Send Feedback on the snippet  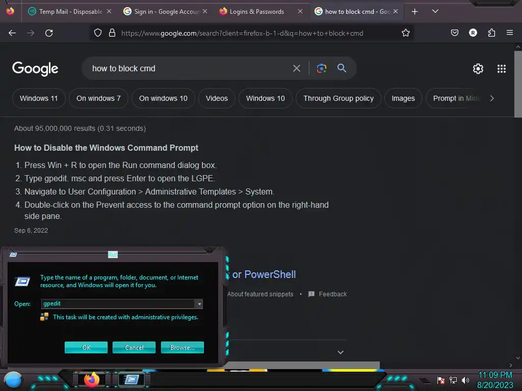coord(328,294)
